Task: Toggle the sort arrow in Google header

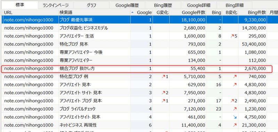Action: pos(133,12)
